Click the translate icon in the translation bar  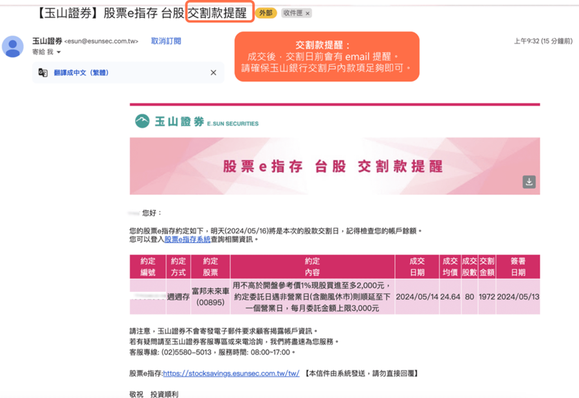43,73
